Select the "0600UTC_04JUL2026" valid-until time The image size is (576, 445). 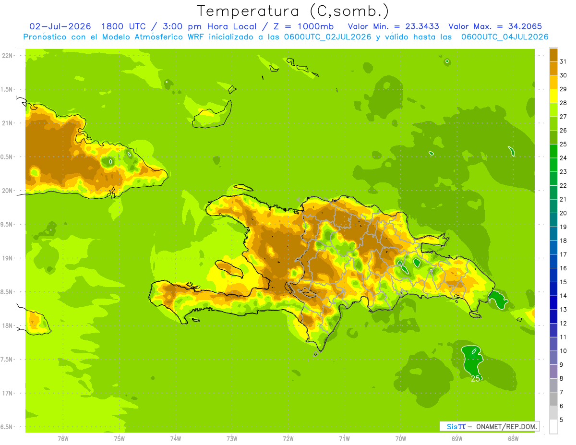pyautogui.click(x=505, y=37)
